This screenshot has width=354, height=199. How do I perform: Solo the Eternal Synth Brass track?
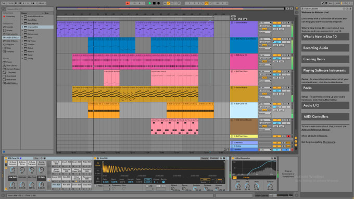[x=284, y=39]
